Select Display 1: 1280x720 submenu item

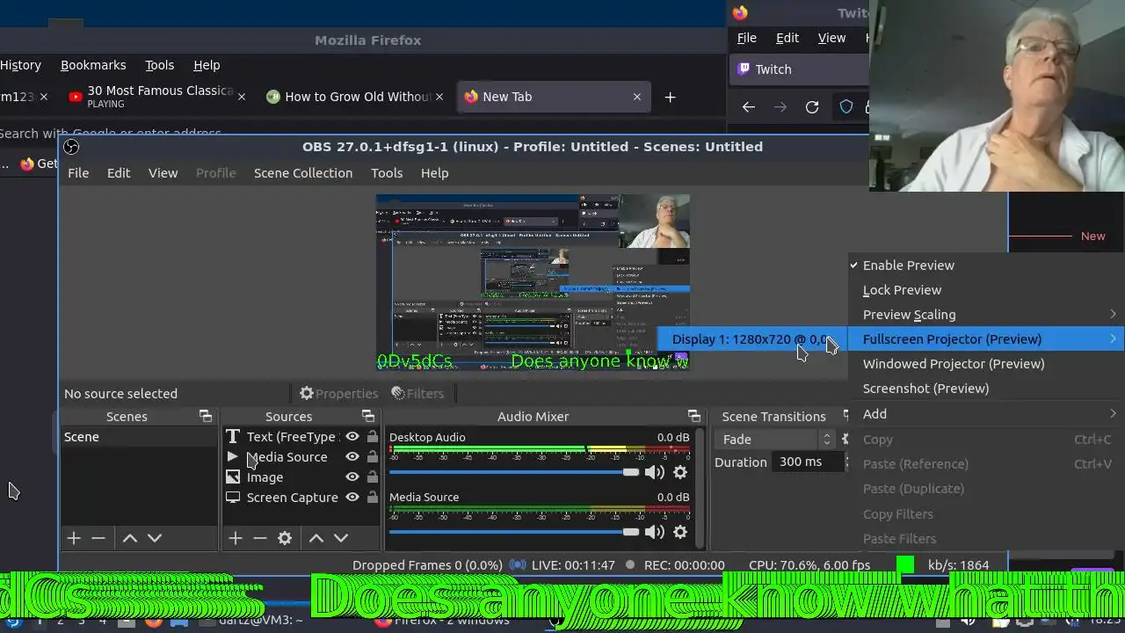click(752, 339)
